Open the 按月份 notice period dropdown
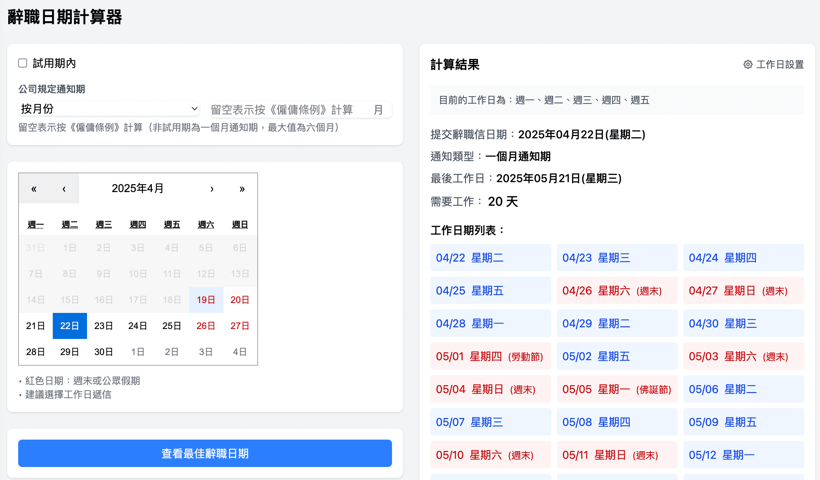Image resolution: width=820 pixels, height=480 pixels. coord(109,109)
